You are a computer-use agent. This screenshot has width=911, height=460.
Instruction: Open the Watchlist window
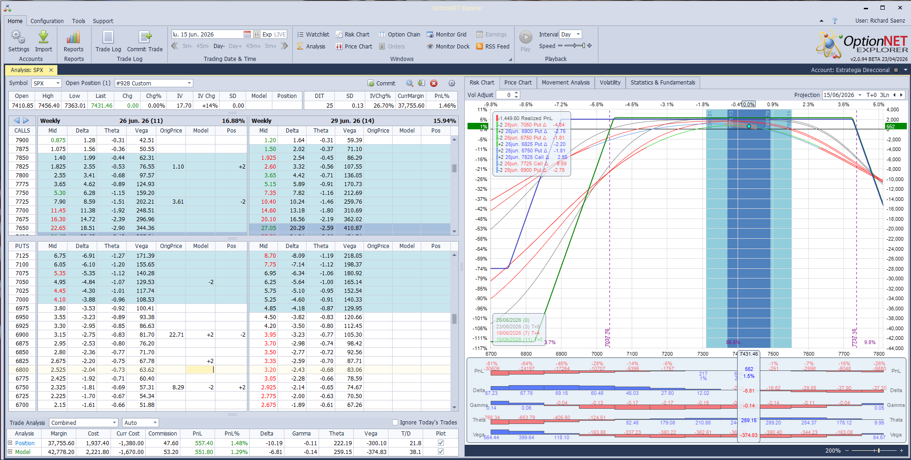313,34
